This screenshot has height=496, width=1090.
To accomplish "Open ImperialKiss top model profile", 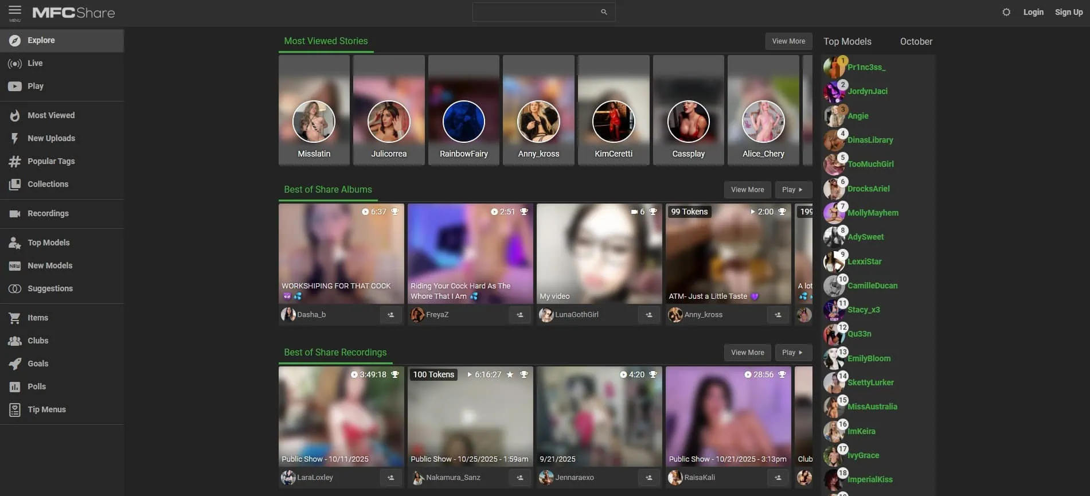I will 870,480.
